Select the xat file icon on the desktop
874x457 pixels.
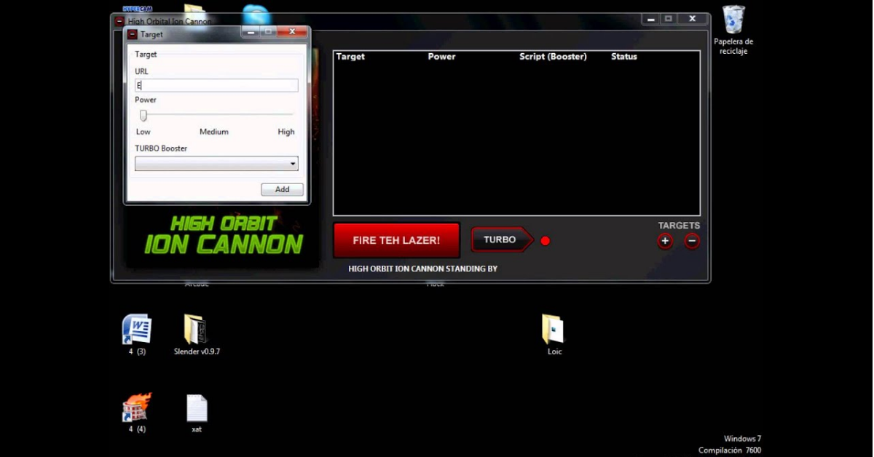(x=197, y=413)
